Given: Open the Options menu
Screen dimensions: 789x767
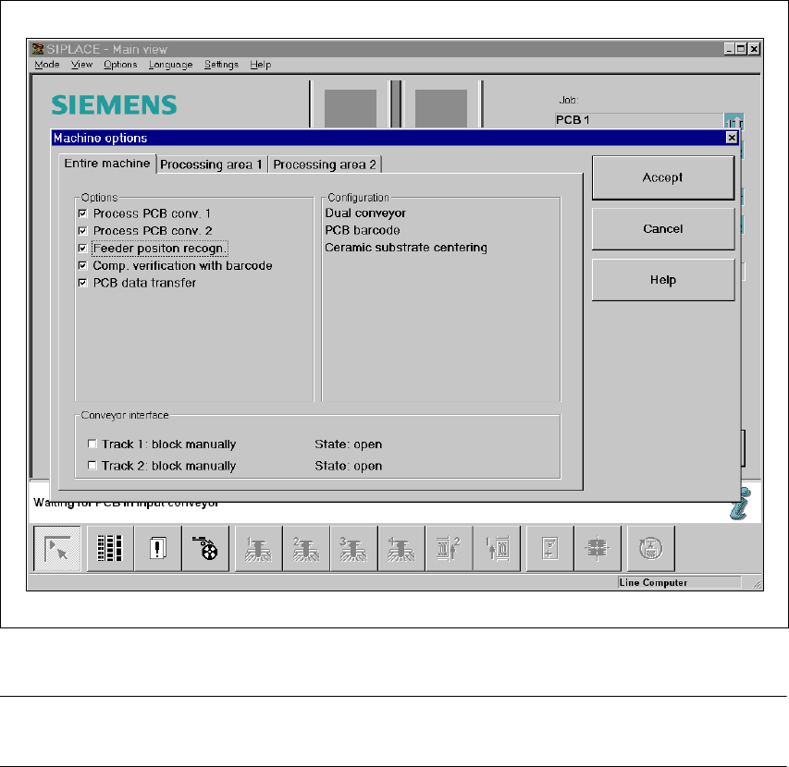Looking at the screenshot, I should 120,65.
